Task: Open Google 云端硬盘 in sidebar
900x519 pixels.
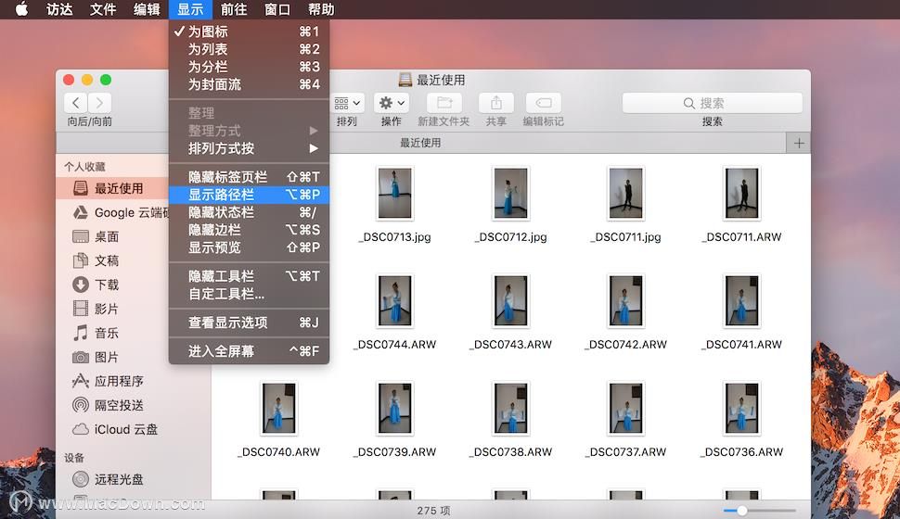Action: tap(121, 212)
